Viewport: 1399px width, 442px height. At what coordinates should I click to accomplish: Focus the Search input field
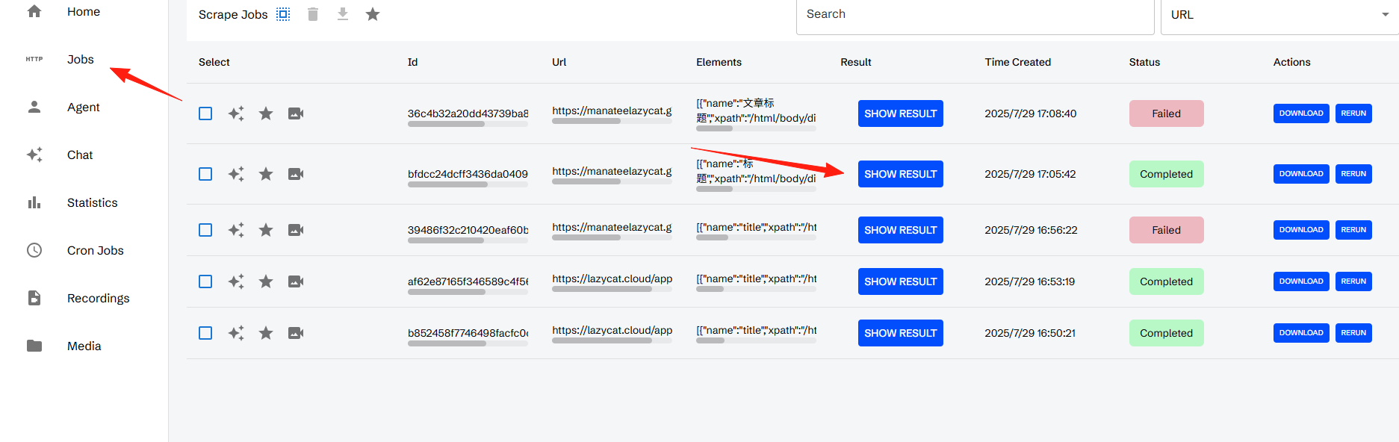pos(975,15)
